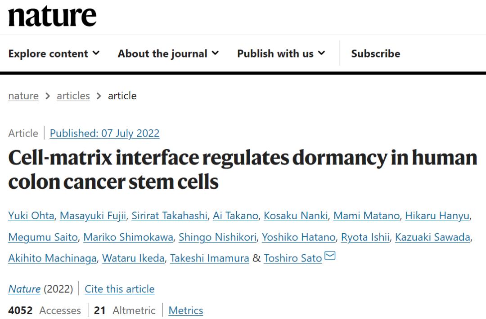Open the Metrics link
486x319 pixels.
click(185, 310)
